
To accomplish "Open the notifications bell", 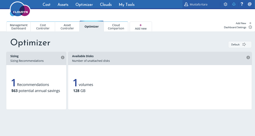I will click(x=234, y=4).
